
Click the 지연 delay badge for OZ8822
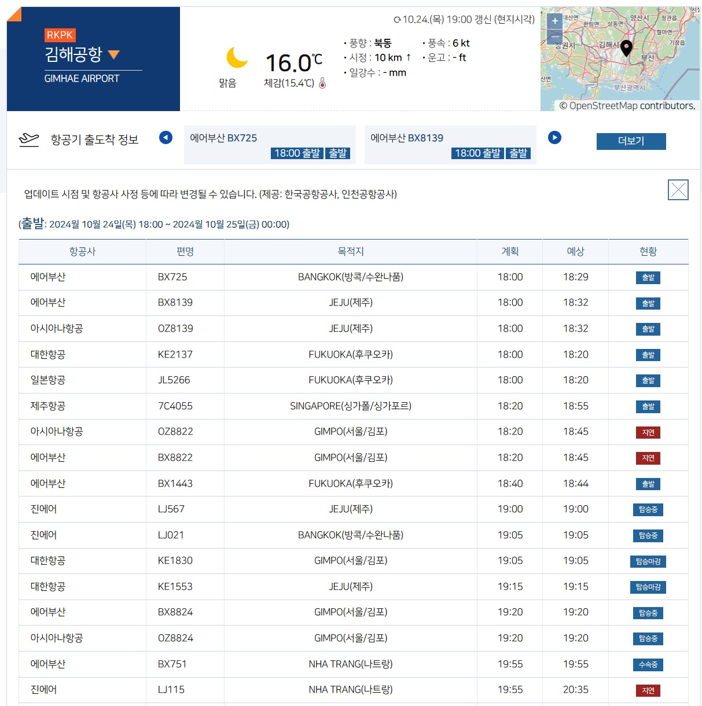pyautogui.click(x=648, y=432)
